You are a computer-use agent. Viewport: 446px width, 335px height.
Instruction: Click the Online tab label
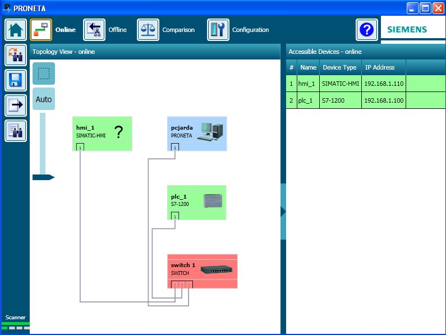[x=66, y=30]
